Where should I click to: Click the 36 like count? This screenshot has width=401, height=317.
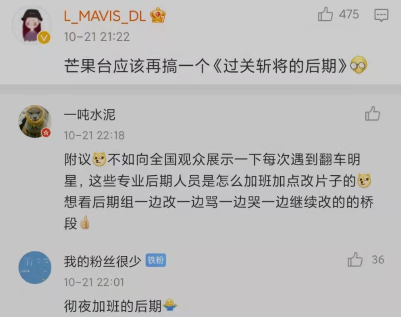[378, 260]
